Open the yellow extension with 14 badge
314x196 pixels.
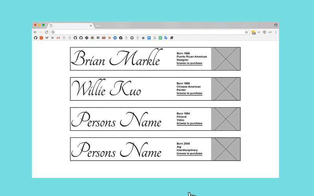(253, 33)
